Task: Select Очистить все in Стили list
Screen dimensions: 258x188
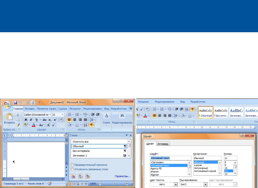Action: click(x=99, y=142)
